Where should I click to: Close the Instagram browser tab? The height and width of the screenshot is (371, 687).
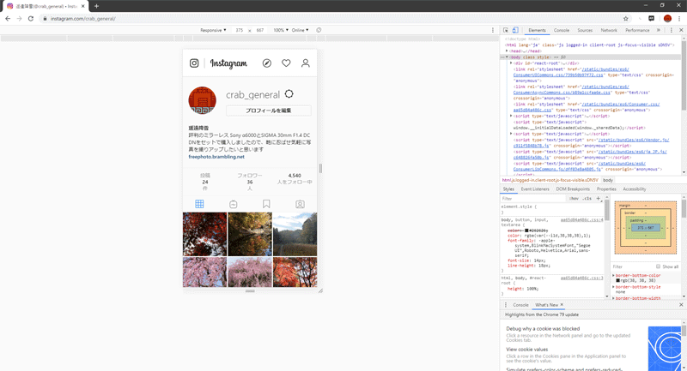82,6
